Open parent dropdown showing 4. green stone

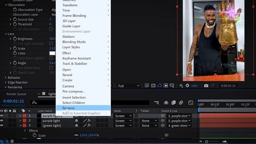(x=179, y=125)
